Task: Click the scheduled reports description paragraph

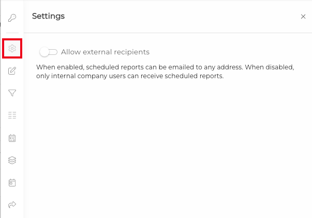Action: point(165,71)
